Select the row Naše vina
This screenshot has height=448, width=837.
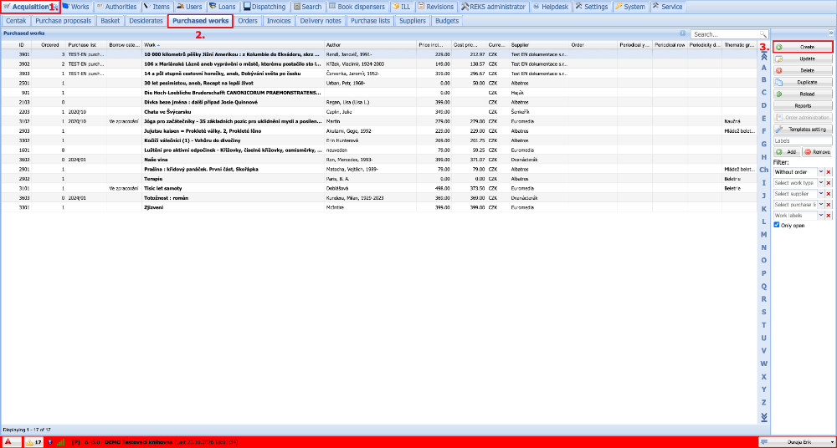click(x=378, y=160)
